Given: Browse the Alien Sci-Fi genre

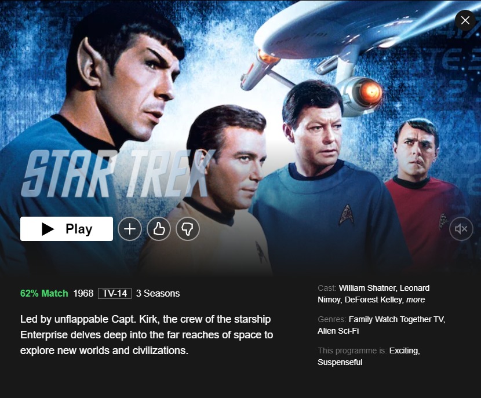Looking at the screenshot, I should click(x=338, y=331).
